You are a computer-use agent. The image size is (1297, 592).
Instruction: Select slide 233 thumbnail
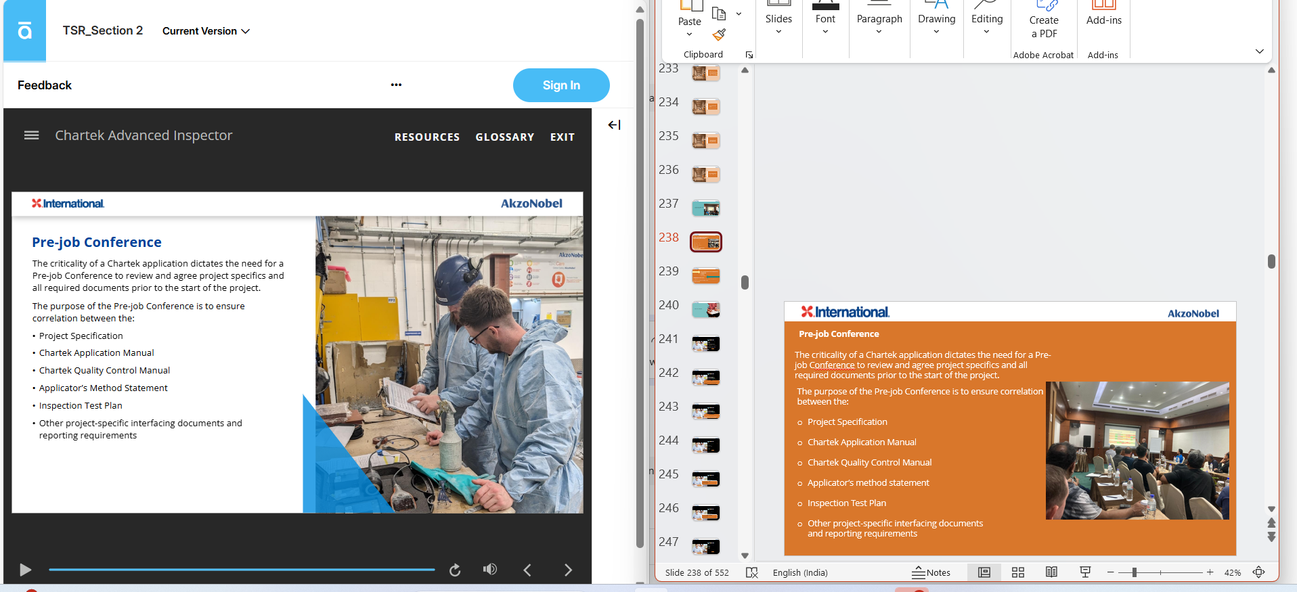705,72
